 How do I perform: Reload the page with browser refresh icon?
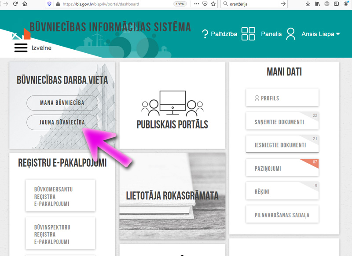pyautogui.click(x=15, y=4)
